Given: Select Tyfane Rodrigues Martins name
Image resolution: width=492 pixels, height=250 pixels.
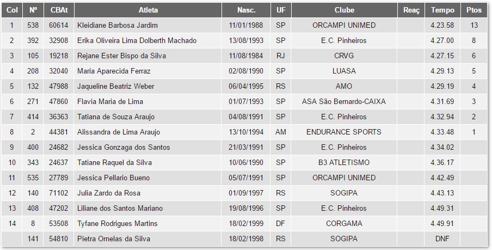Looking at the screenshot, I should click(x=118, y=224).
